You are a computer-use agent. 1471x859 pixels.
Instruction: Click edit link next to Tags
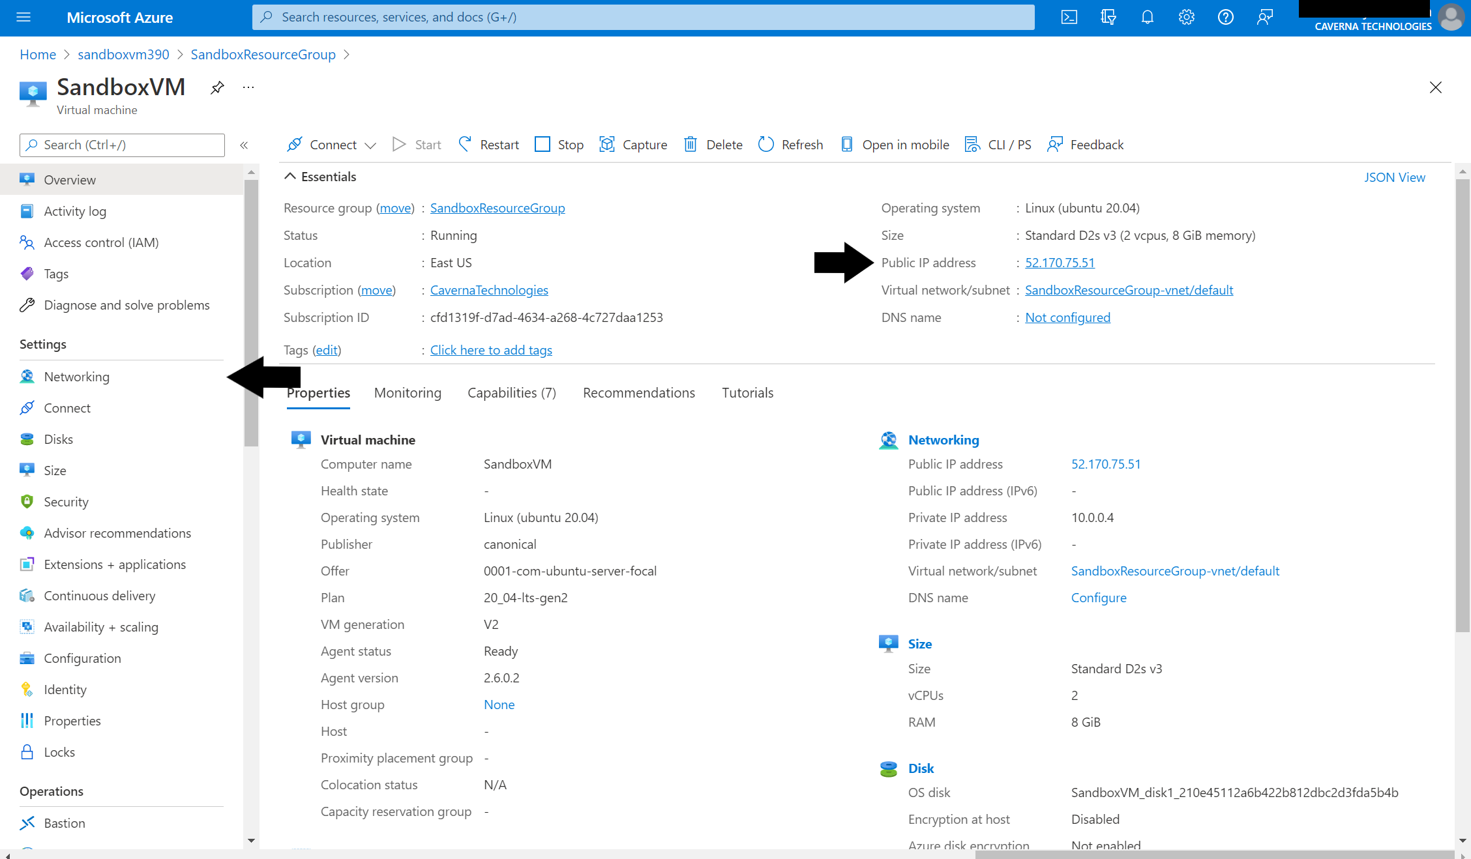tap(327, 350)
